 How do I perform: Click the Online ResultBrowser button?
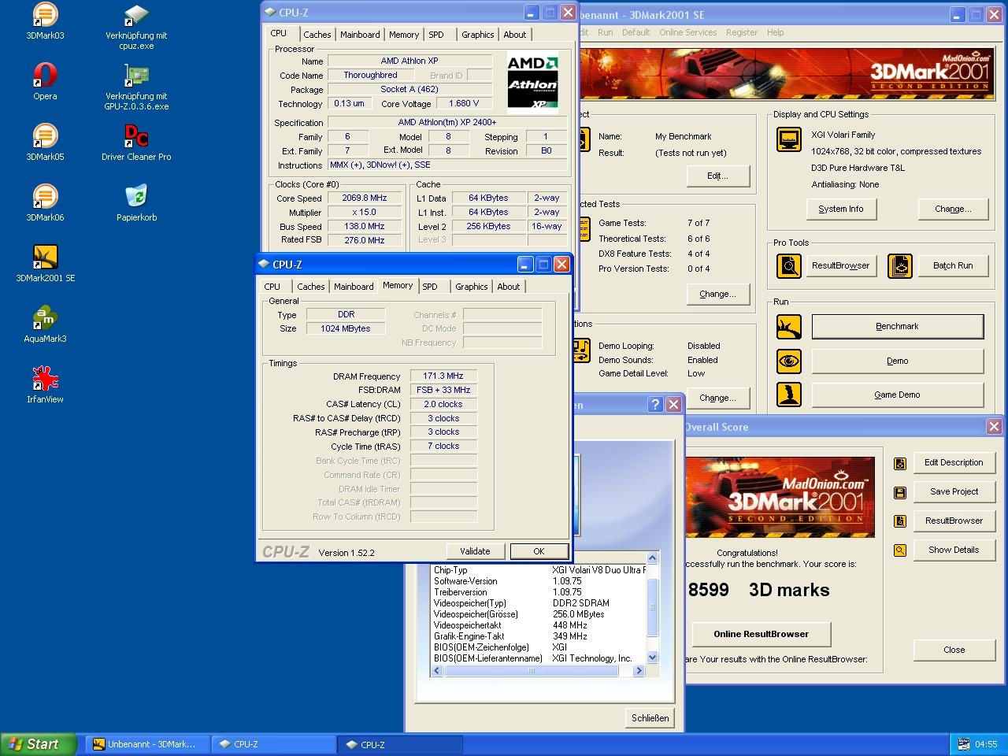[761, 634]
